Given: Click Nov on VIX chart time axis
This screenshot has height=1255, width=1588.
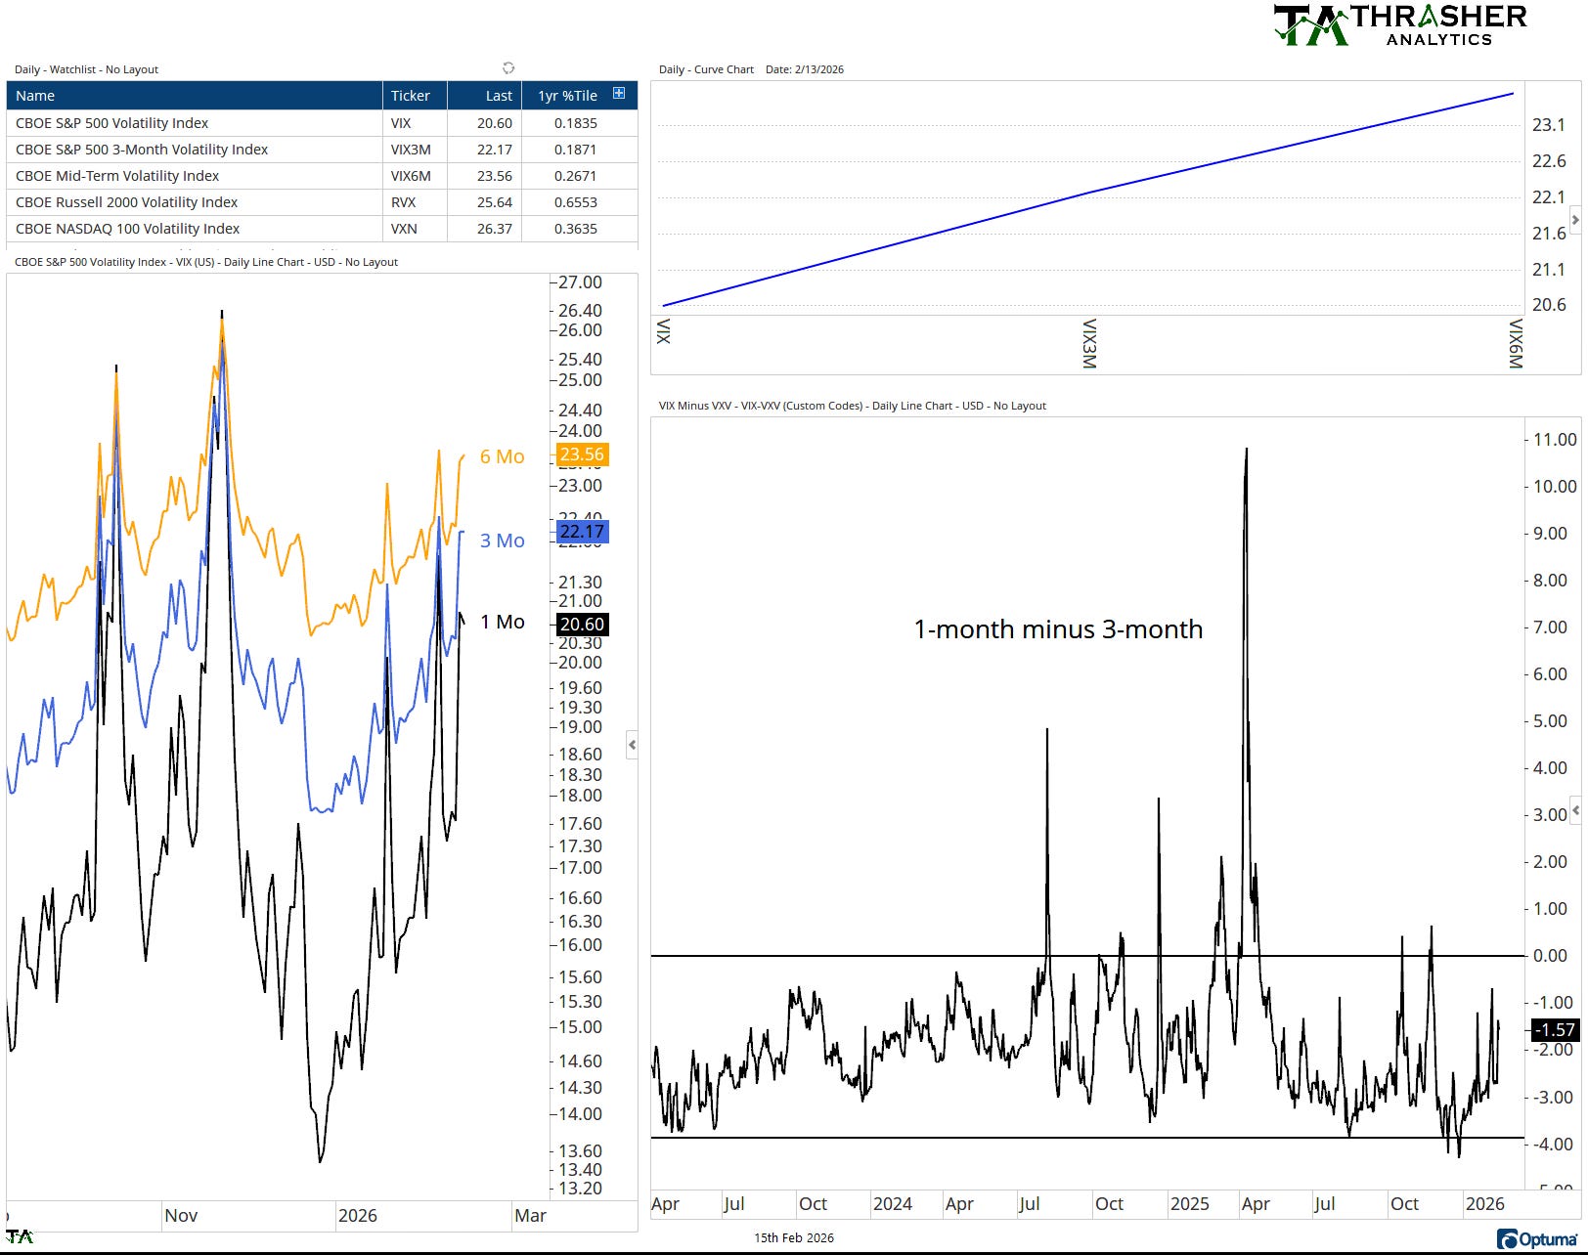Looking at the screenshot, I should (x=181, y=1215).
